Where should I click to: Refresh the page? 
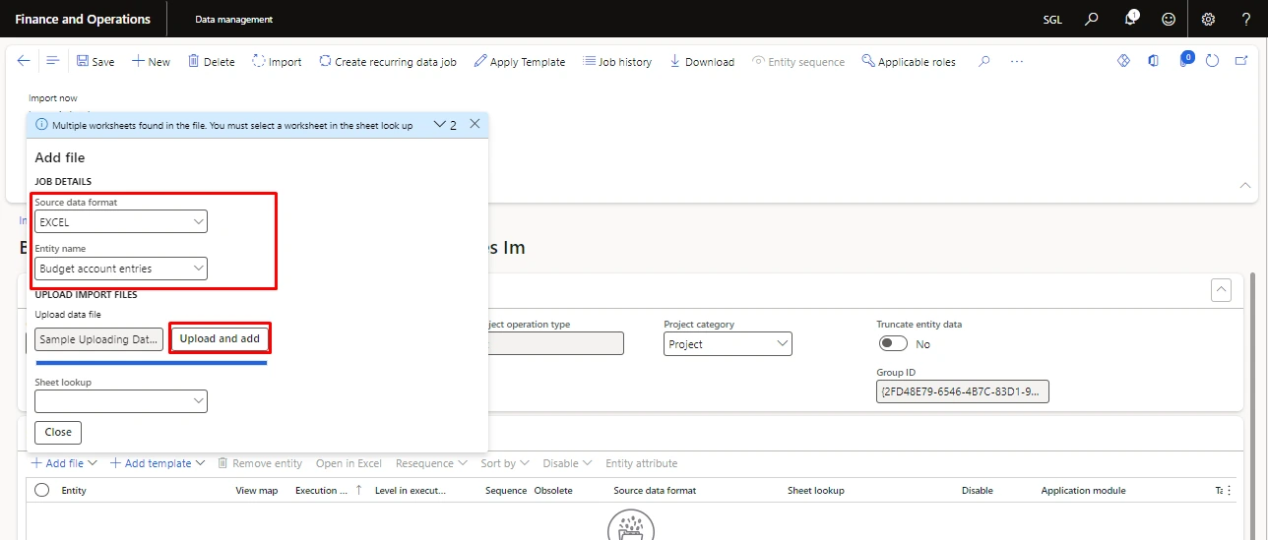tap(1213, 61)
